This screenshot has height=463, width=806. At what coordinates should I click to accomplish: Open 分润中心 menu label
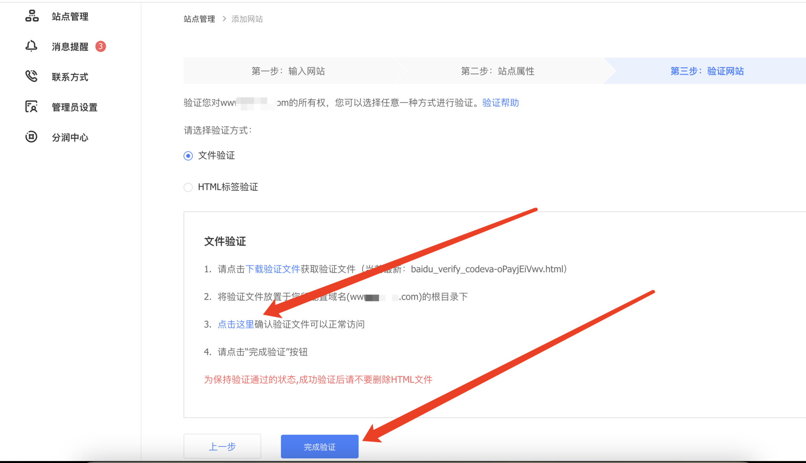70,137
